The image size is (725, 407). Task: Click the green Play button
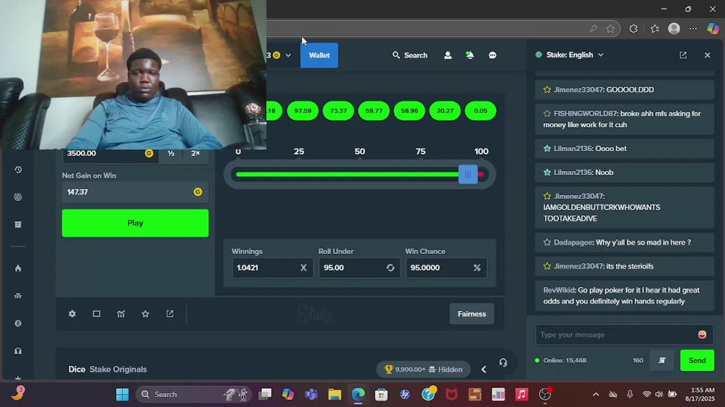135,223
